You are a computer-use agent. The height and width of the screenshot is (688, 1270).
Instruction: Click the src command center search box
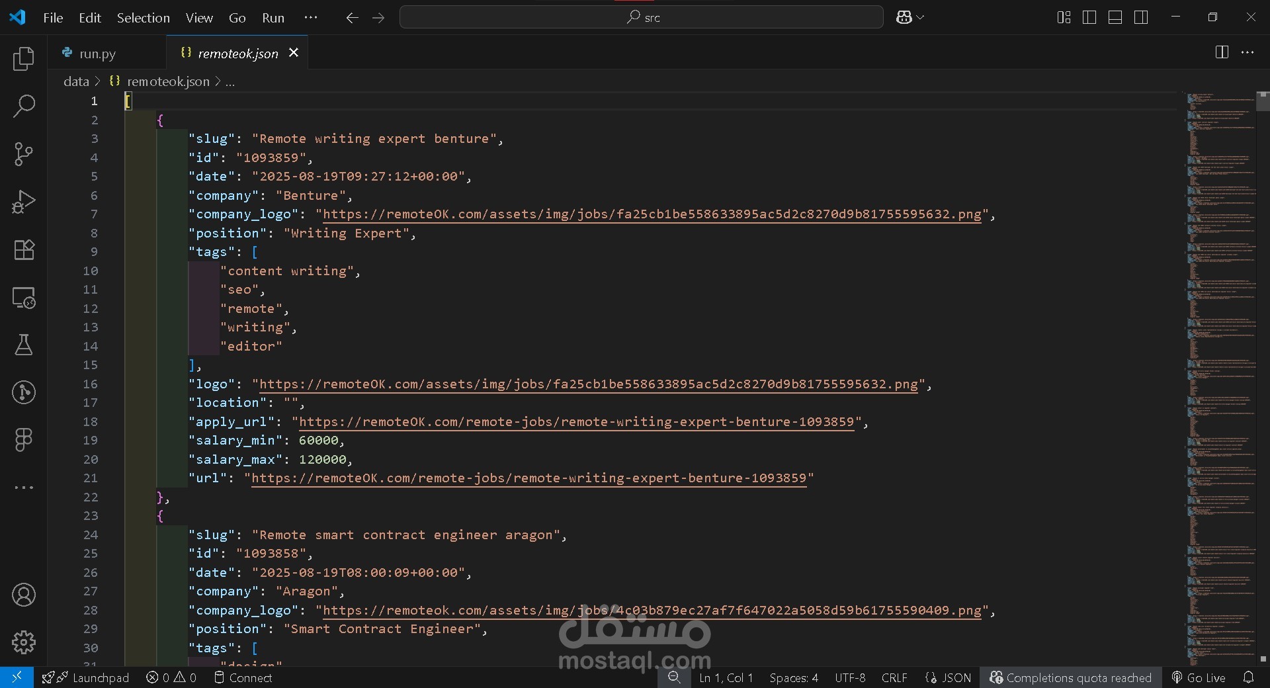click(641, 17)
